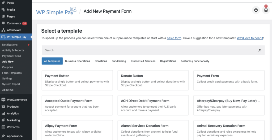Click the WP Simple Pay logo
This screenshot has height=140, width=272.
click(56, 11)
